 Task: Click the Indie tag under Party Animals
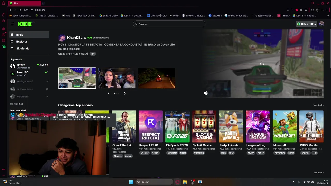pos(223,153)
